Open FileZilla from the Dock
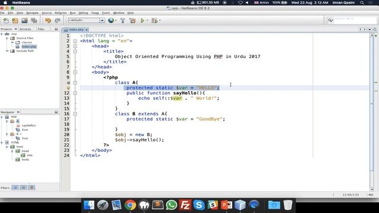This screenshot has height=213, width=379. [x=185, y=205]
